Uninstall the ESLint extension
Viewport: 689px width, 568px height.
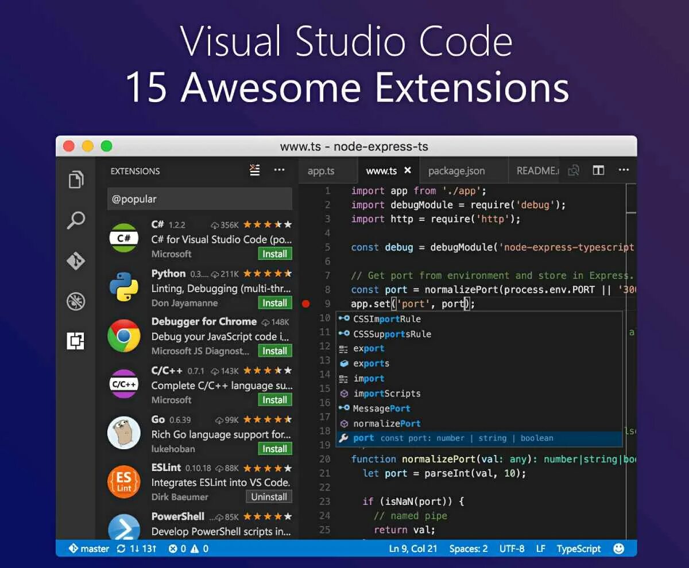[x=269, y=497]
